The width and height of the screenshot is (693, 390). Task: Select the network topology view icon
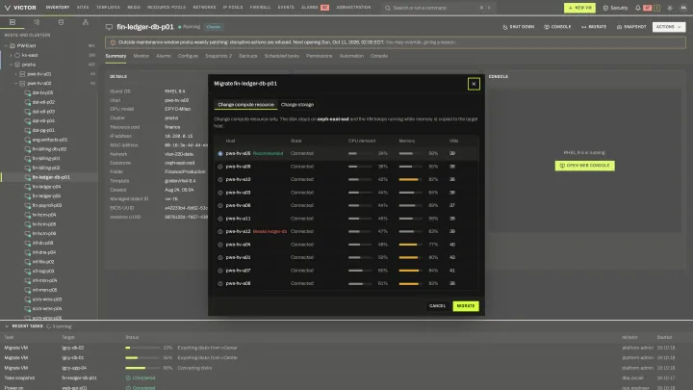pyautogui.click(x=86, y=22)
